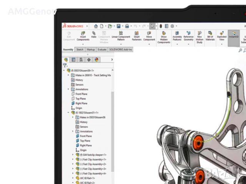Open File Properties icon in quick toolbar

166,26
